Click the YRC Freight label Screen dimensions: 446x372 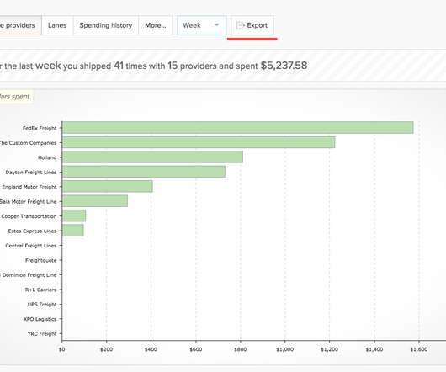tap(42, 334)
